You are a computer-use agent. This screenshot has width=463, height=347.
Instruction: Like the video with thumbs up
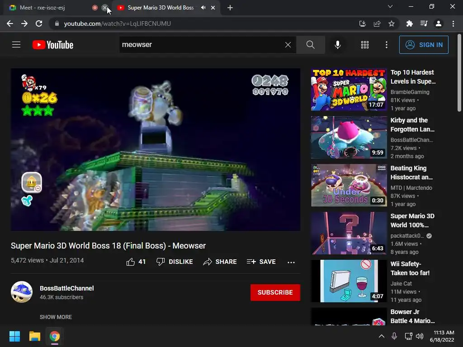pyautogui.click(x=136, y=262)
